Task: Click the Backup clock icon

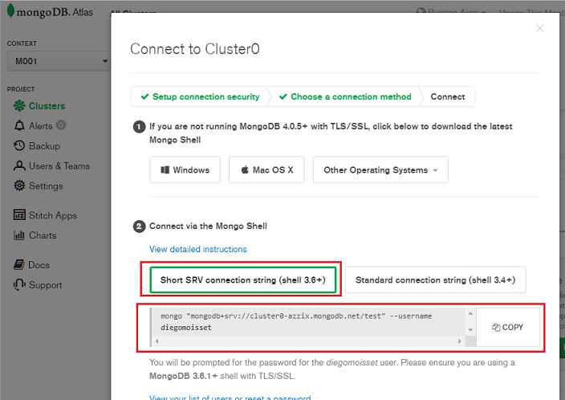Action: (19, 145)
